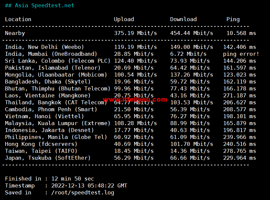
Task: Select Mumbai download 6.72 Mbit/s
Action: click(x=188, y=54)
